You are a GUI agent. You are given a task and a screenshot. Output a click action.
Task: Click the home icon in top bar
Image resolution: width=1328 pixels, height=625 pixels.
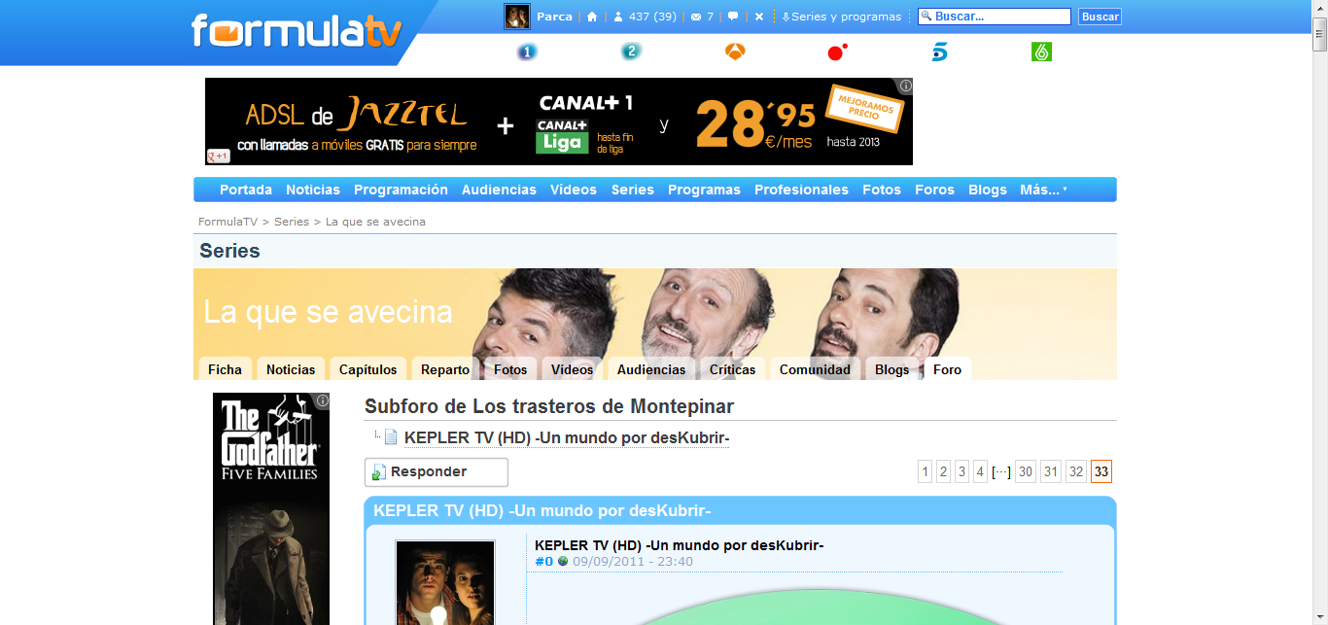point(592,17)
